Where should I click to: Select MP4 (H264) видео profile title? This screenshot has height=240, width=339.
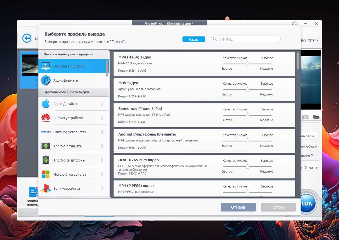(135, 57)
